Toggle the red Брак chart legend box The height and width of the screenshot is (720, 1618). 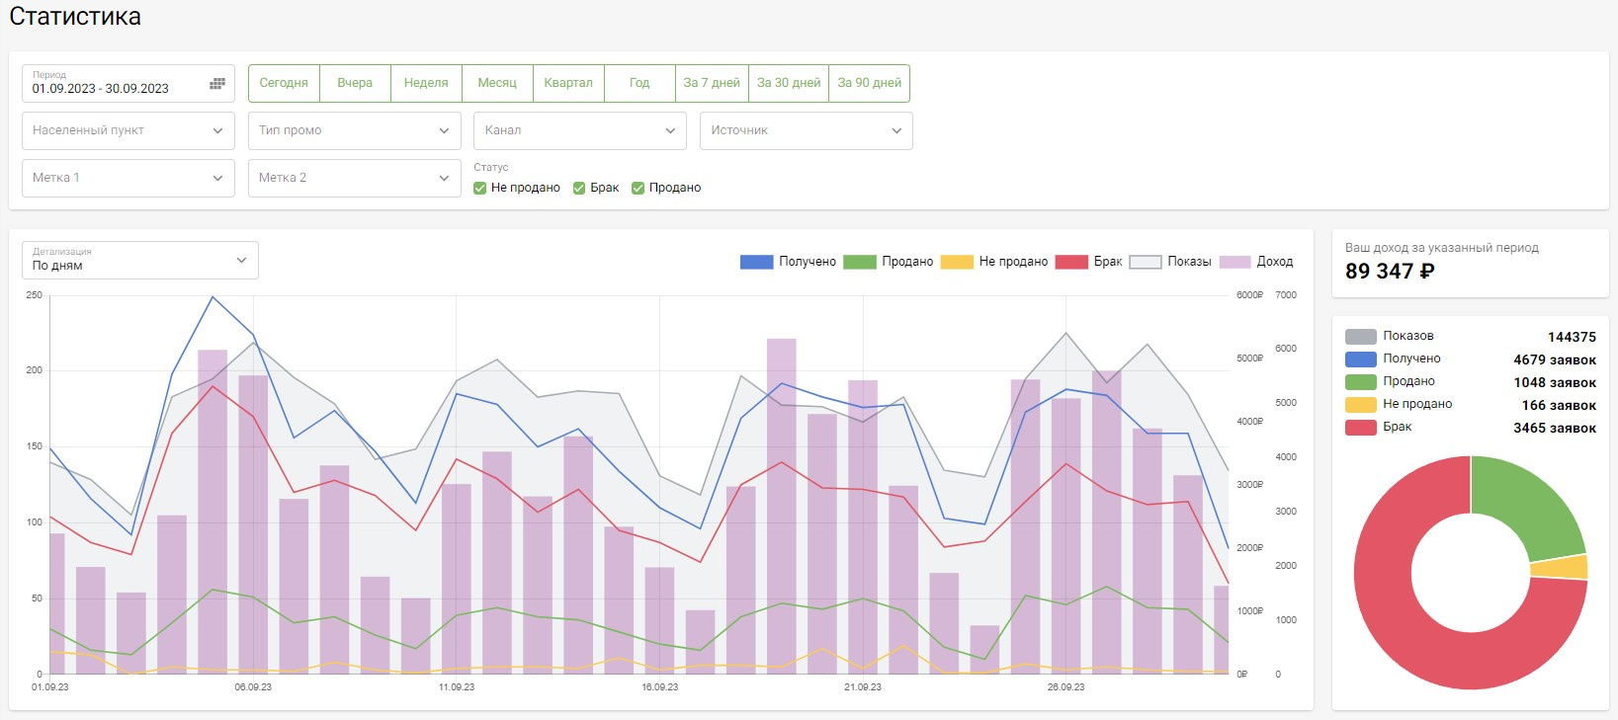(x=1071, y=262)
